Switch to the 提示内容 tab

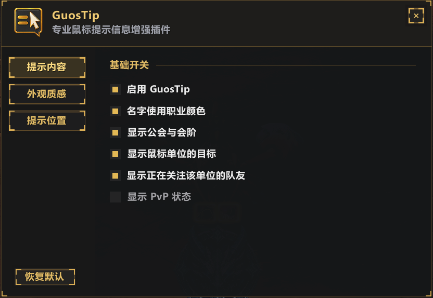click(x=47, y=67)
